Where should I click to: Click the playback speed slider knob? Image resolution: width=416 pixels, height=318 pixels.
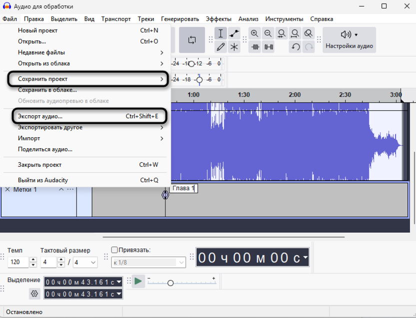(170, 283)
